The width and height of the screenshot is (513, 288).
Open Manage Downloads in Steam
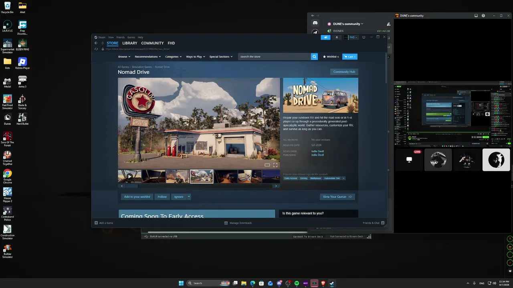coord(238,223)
